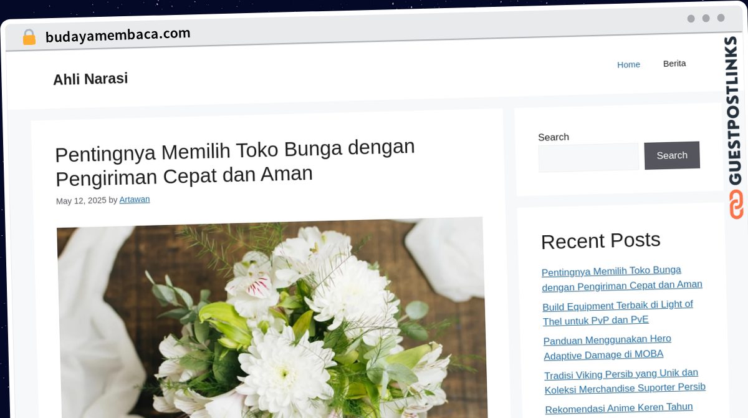748x418 pixels.
Task: Open recent post Build Equipment Terbaik Light of Thel
Action: click(618, 313)
